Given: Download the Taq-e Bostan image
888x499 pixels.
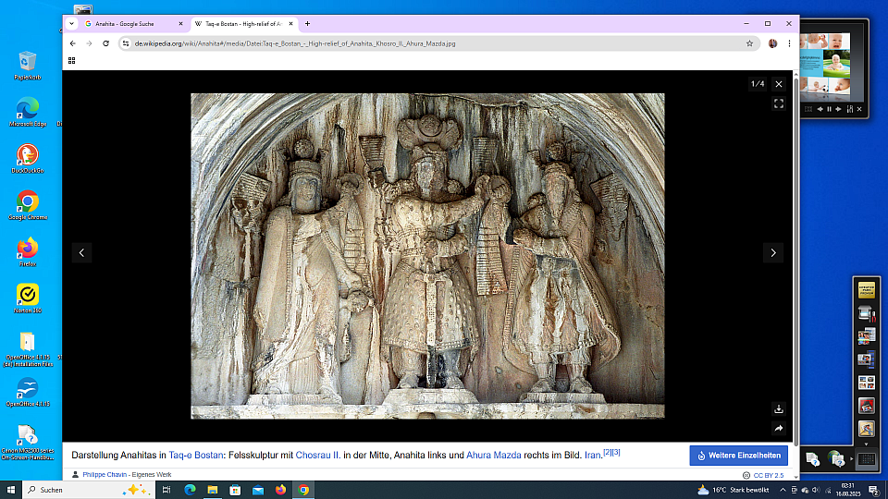Looking at the screenshot, I should click(x=779, y=409).
